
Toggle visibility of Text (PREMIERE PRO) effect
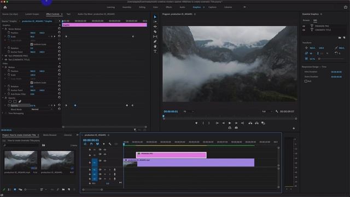[6, 56]
